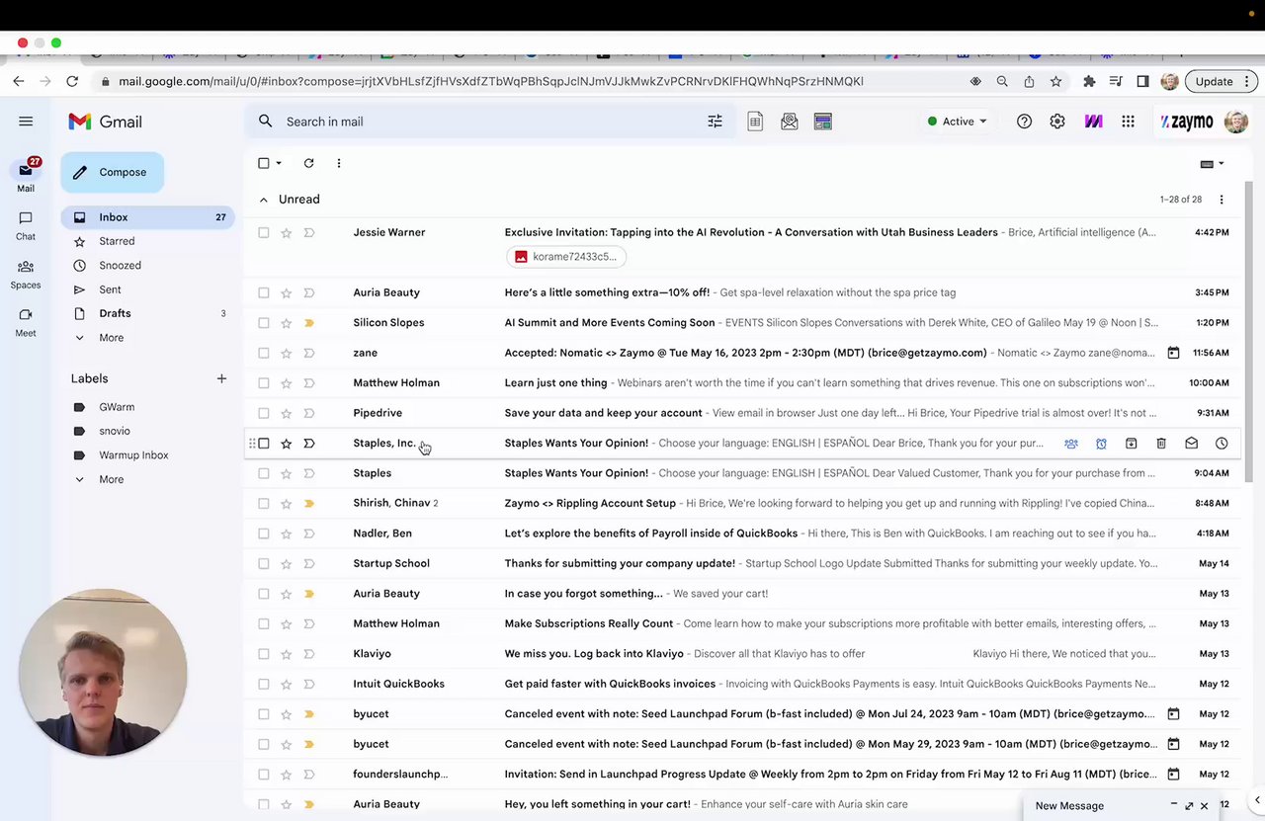Screen dimensions: 1265x821
Task: Click browser reload page icon
Action: (71, 81)
